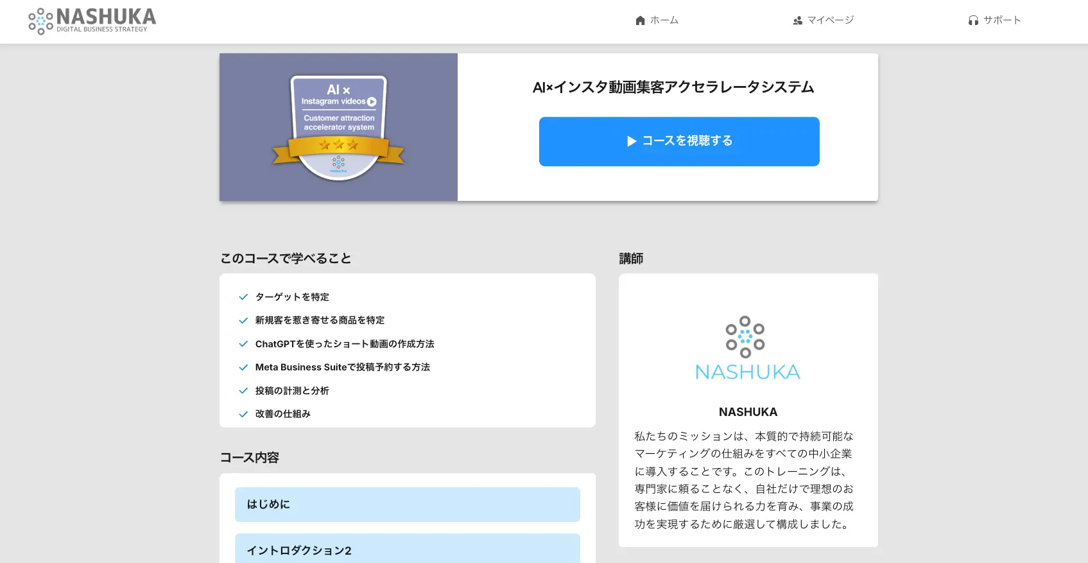Click the AI × Instagram videos course badge thumbnail
This screenshot has height=563, width=1088.
[338, 127]
